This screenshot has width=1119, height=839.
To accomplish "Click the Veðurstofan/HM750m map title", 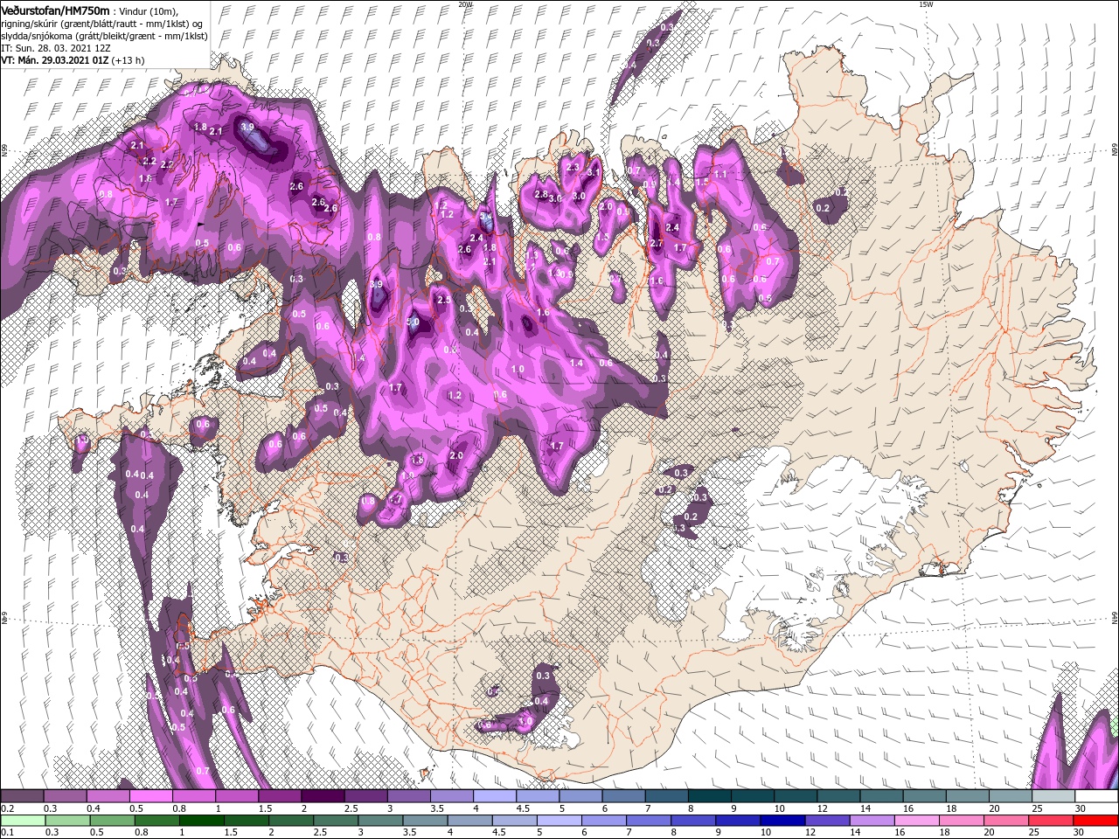I will pos(55,10).
